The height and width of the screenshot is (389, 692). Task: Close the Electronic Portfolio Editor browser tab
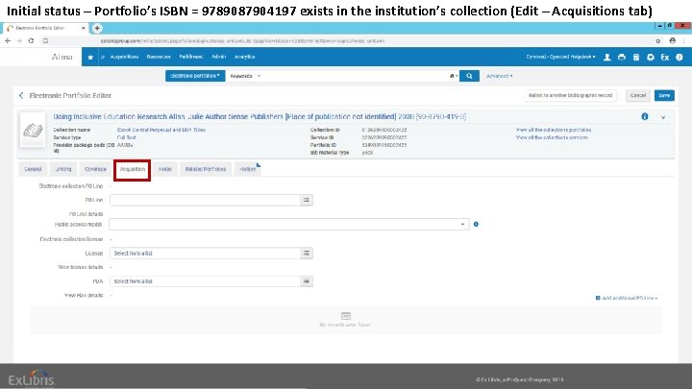coord(83,28)
